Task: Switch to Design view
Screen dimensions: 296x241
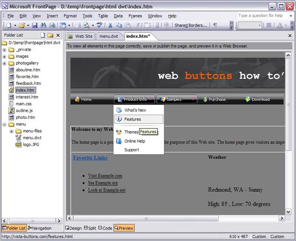Action: click(73, 228)
